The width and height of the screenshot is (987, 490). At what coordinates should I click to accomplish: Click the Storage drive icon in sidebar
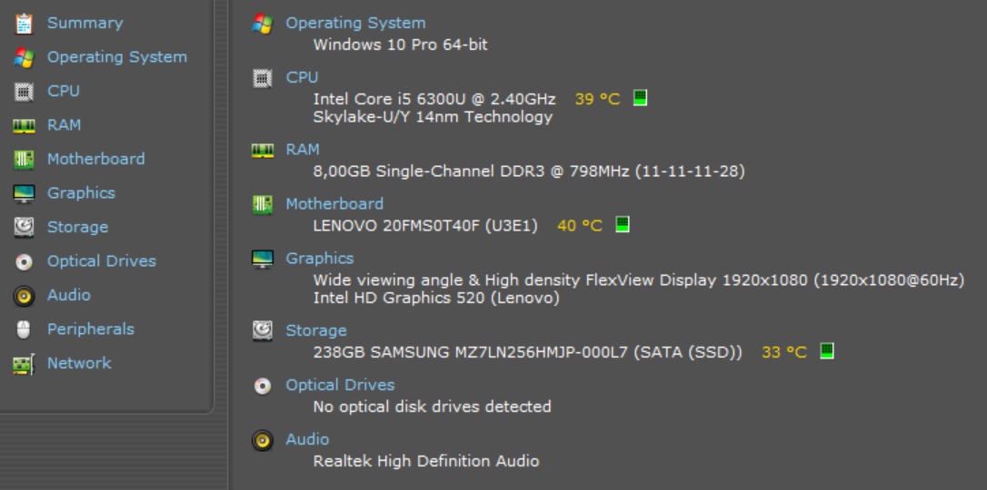[25, 228]
